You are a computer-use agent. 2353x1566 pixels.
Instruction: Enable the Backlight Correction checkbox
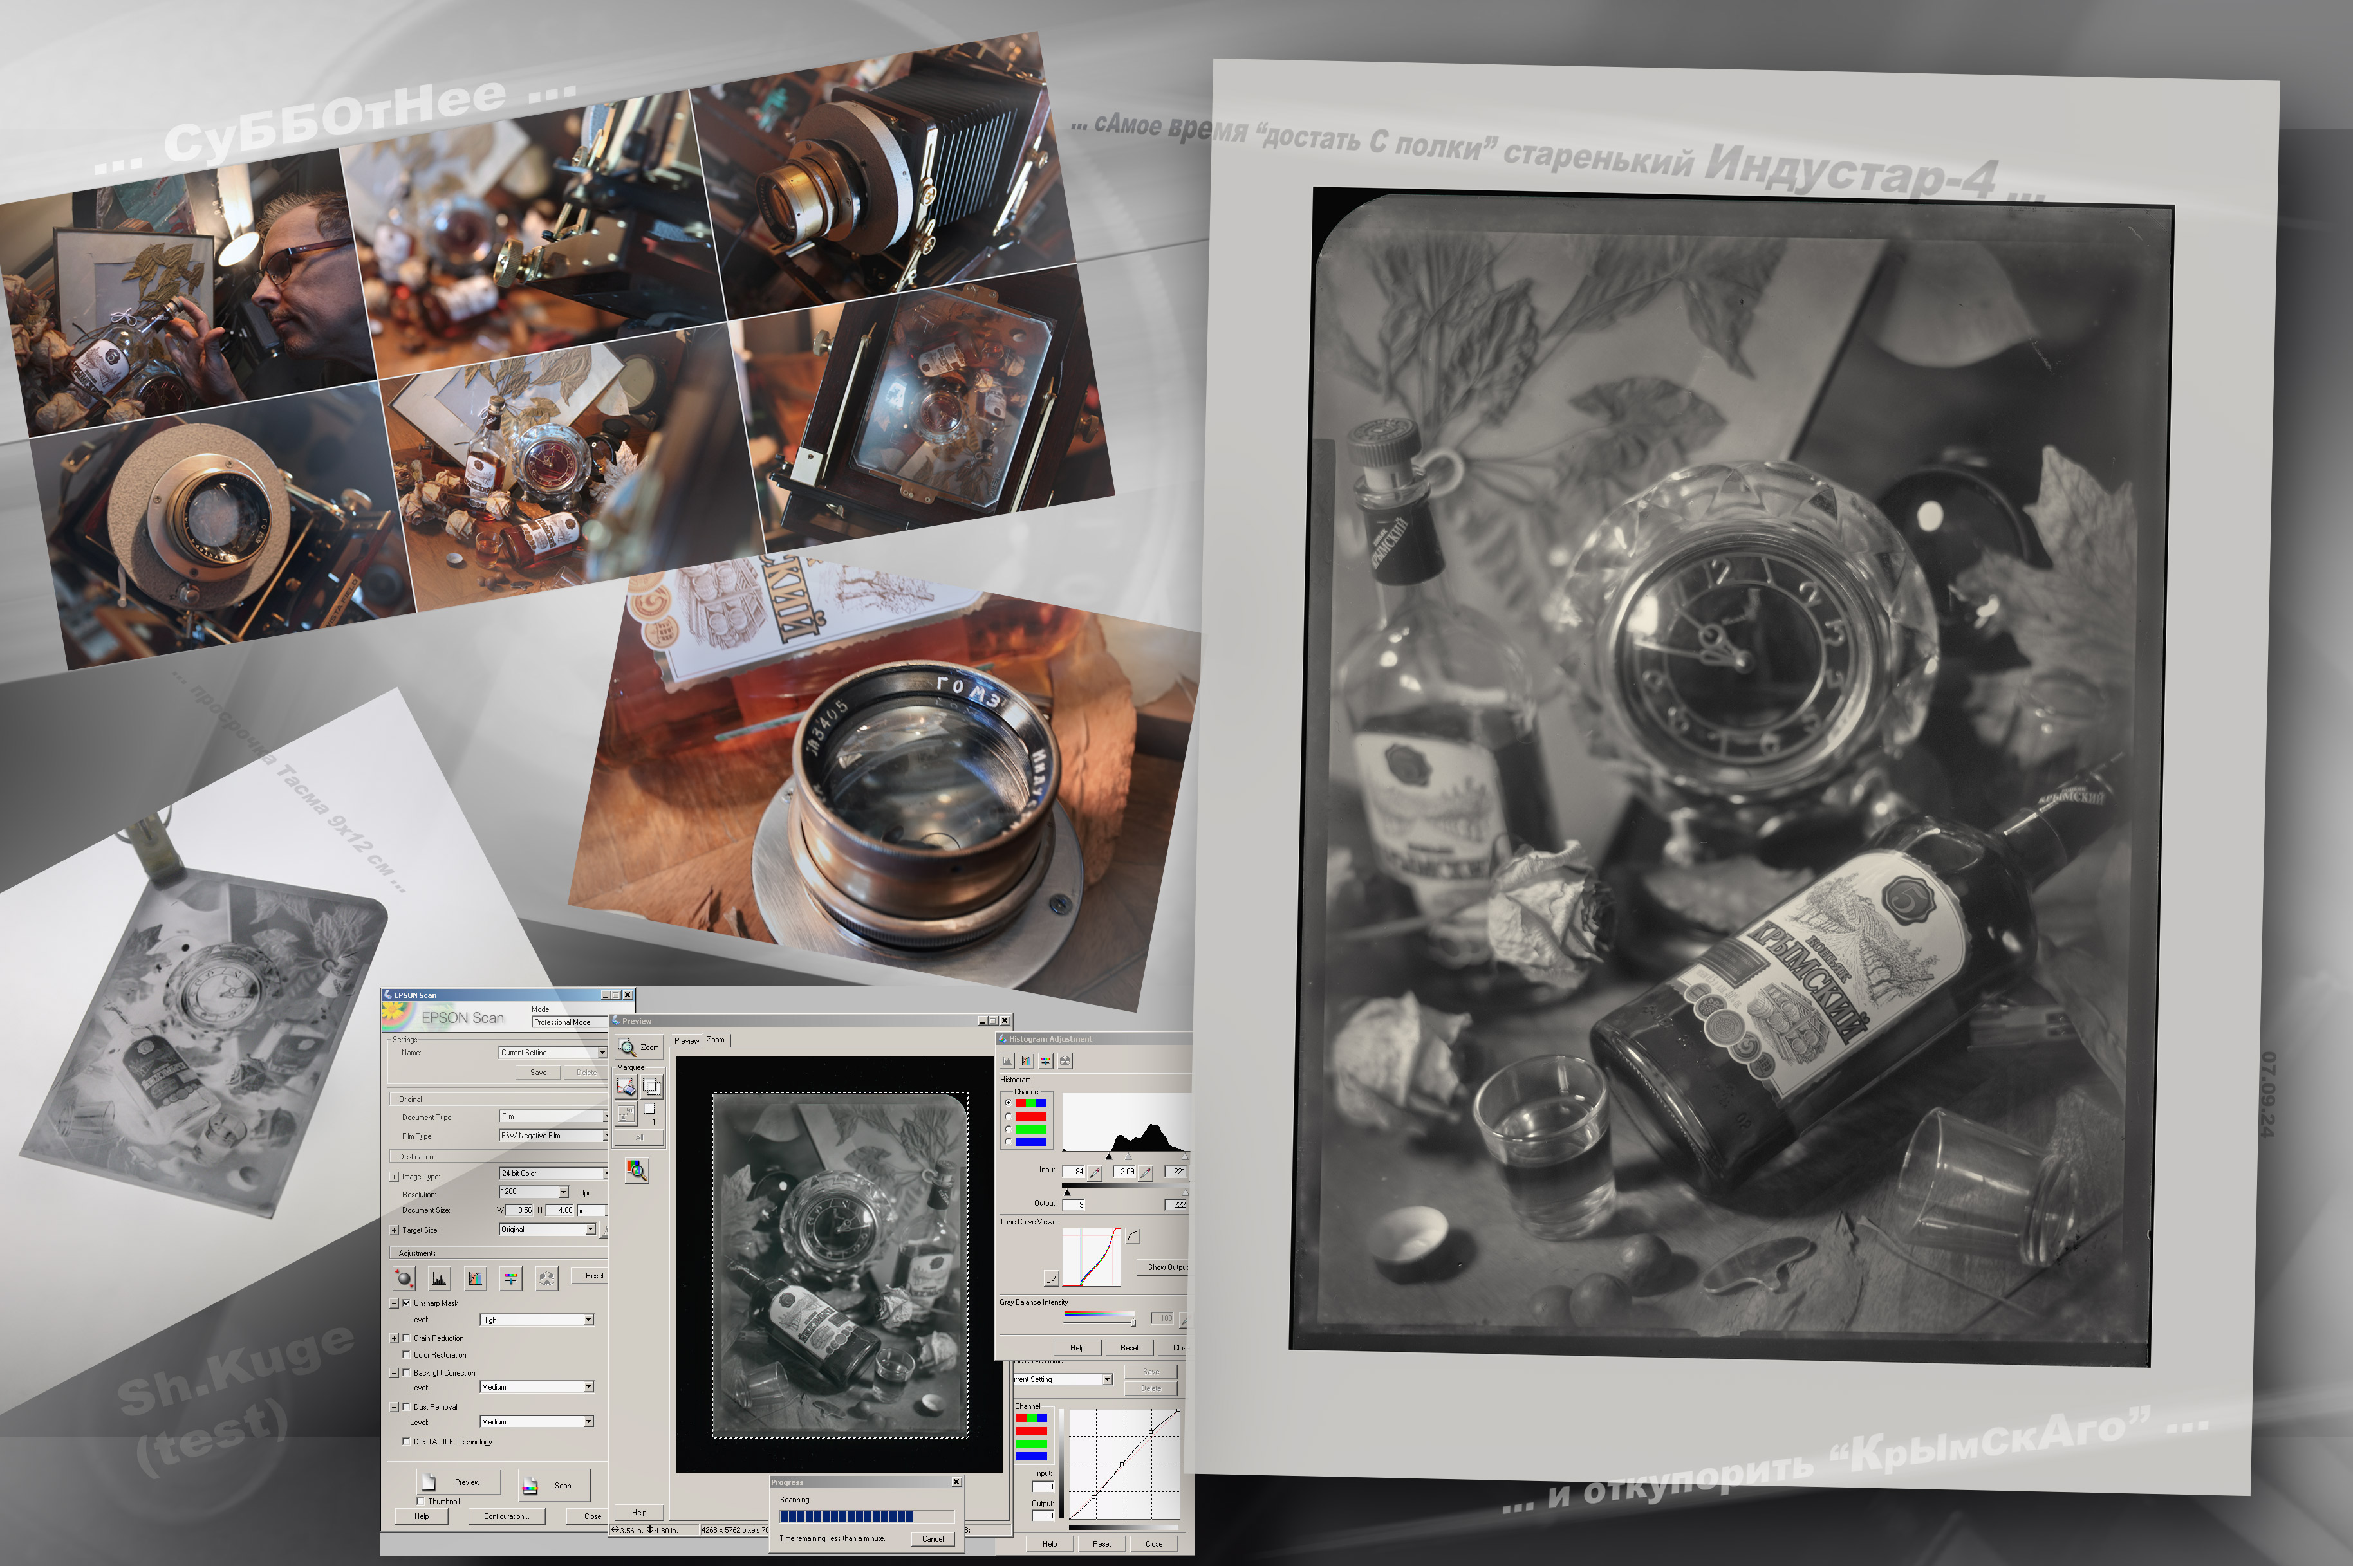(x=407, y=1373)
